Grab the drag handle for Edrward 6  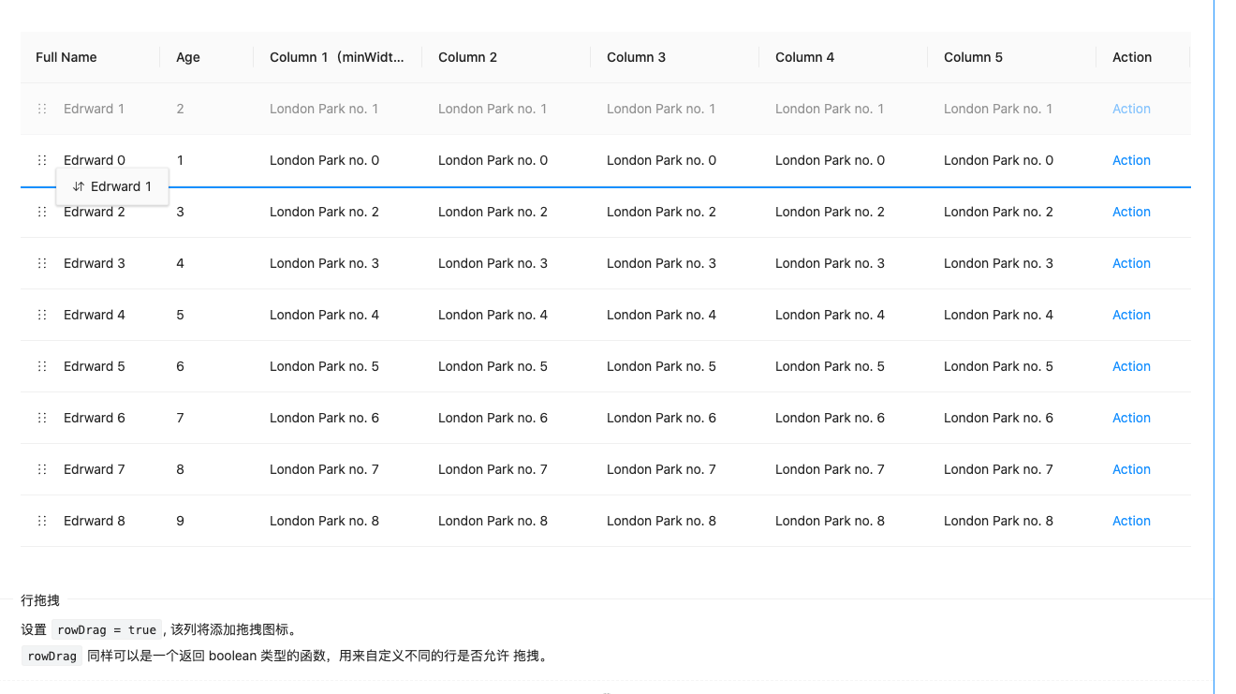pyautogui.click(x=42, y=418)
